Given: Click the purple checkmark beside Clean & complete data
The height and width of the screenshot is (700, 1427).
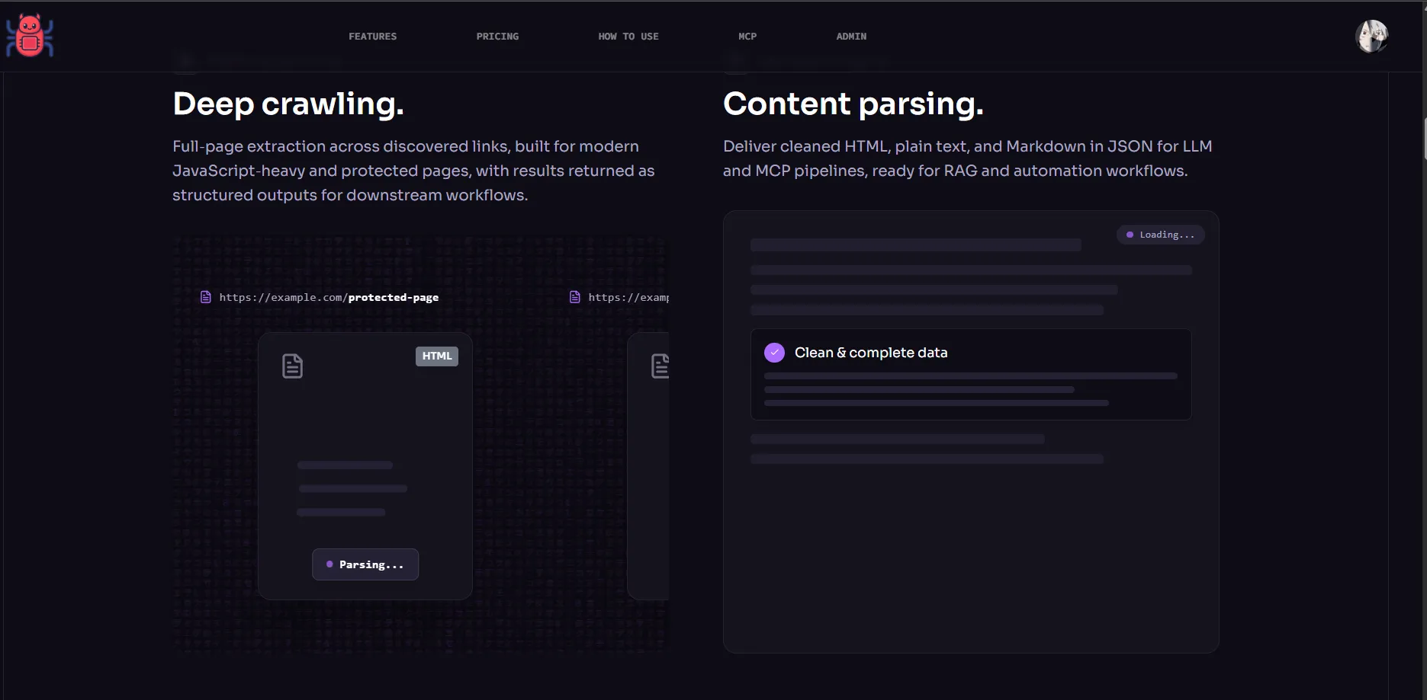Looking at the screenshot, I should (x=774, y=353).
